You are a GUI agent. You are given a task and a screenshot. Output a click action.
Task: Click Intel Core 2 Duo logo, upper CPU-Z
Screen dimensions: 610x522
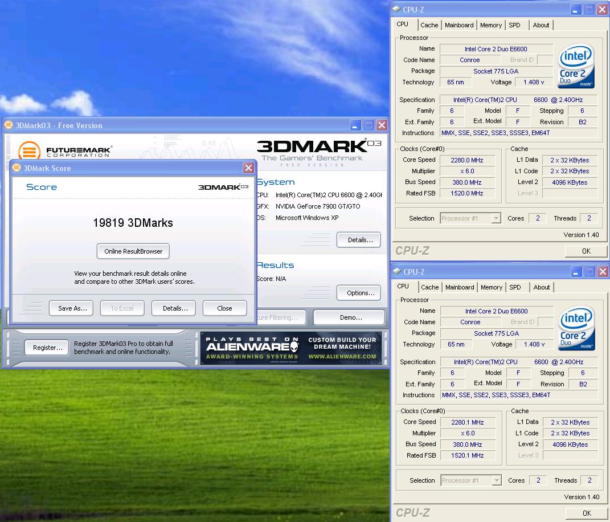(576, 65)
